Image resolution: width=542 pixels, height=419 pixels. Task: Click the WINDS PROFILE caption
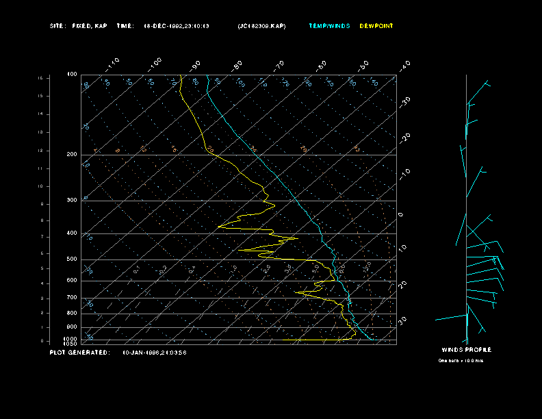466,350
